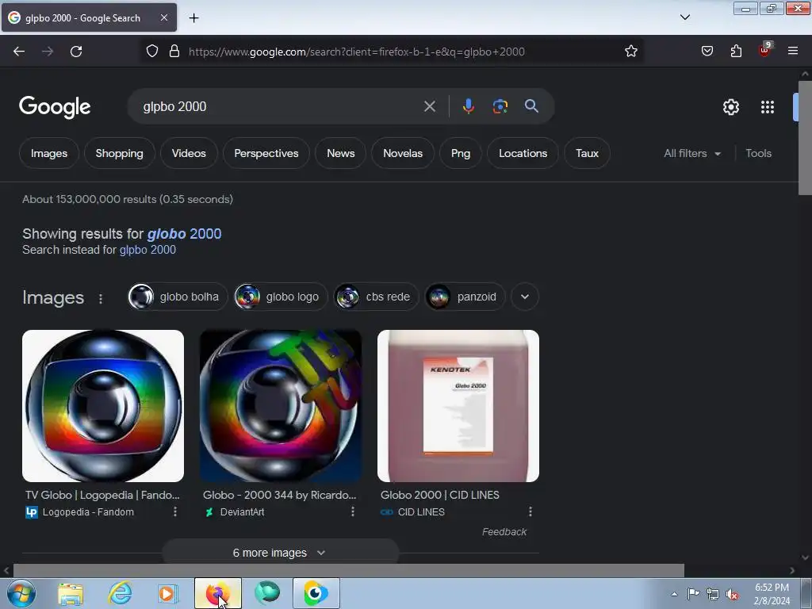
Task: Send Feedback on image results
Action: coord(504,532)
